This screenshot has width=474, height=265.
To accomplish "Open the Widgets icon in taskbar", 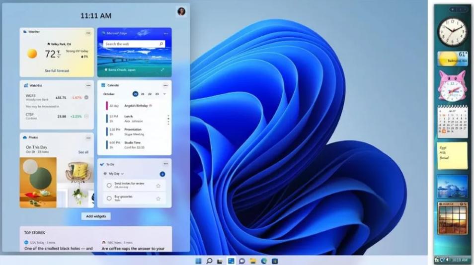I will coord(231,261).
